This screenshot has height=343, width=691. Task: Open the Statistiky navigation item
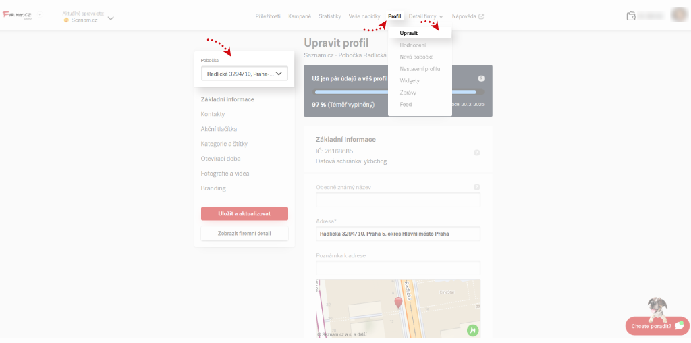(329, 16)
